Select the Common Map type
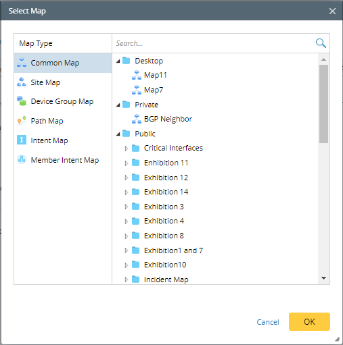The width and height of the screenshot is (343, 345). (63, 63)
